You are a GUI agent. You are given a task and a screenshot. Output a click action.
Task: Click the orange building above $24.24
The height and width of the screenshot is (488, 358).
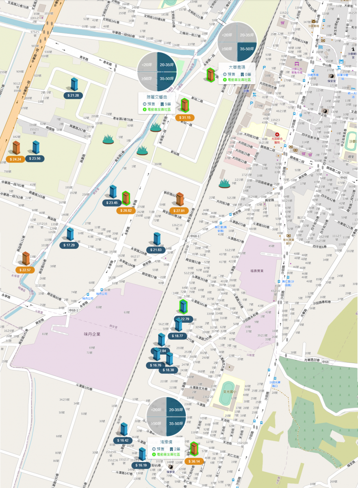tap(17, 148)
